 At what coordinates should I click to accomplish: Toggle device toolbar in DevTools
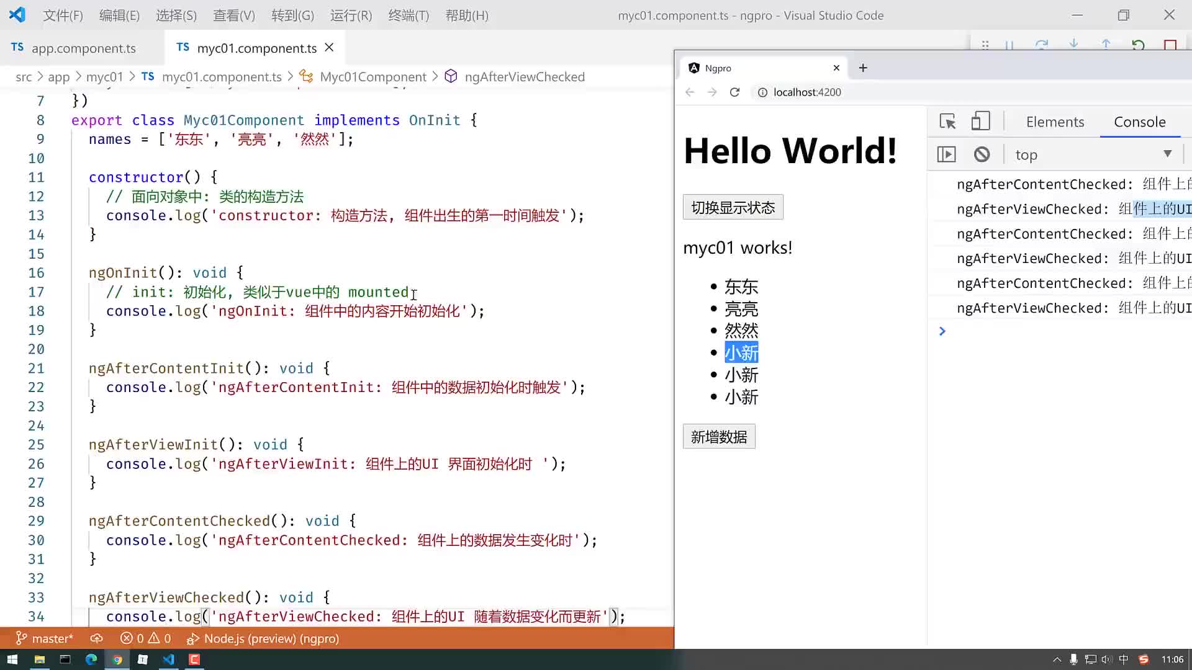pyautogui.click(x=980, y=122)
